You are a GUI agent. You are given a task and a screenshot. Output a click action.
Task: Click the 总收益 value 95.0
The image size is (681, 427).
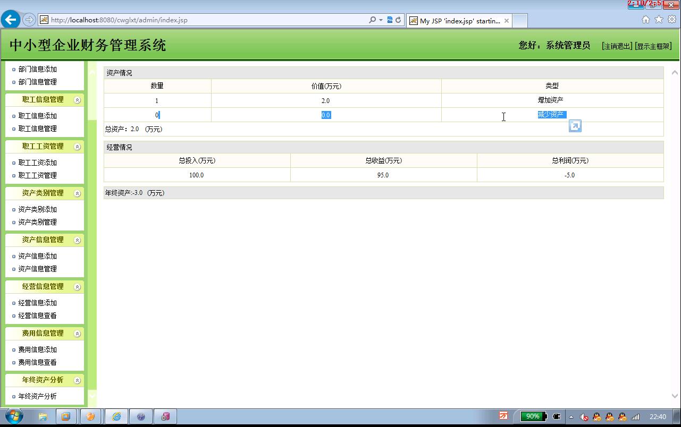pos(383,175)
